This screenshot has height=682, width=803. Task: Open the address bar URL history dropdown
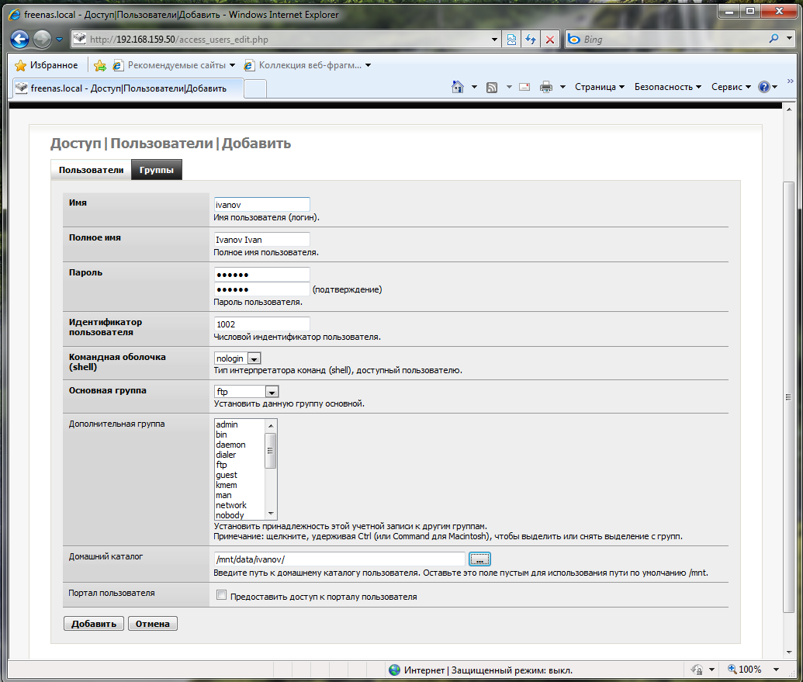point(494,40)
